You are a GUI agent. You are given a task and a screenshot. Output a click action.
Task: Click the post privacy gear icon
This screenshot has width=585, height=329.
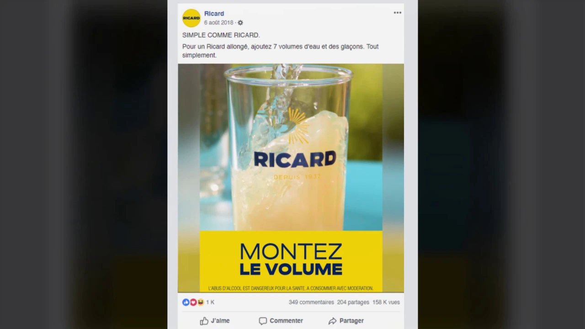click(x=240, y=23)
